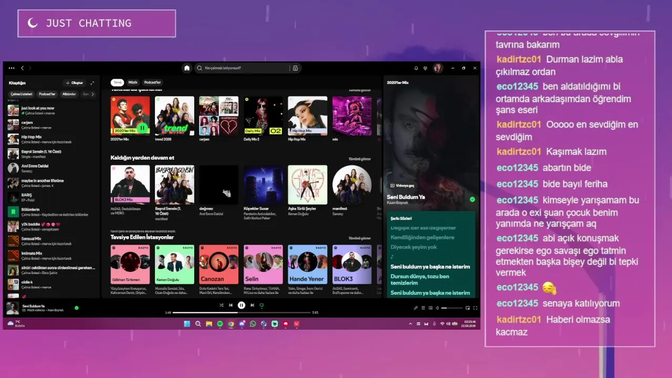The height and width of the screenshot is (378, 672).
Task: Select the Tümü filter chip
Action: (118, 82)
